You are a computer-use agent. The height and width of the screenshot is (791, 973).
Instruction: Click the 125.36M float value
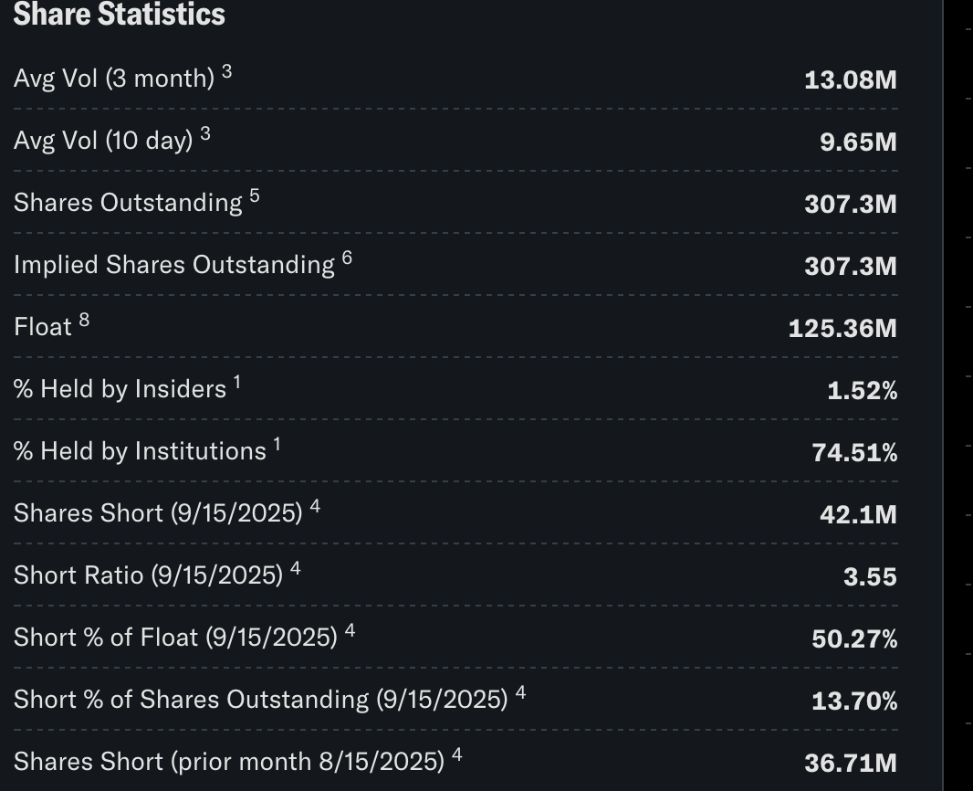point(842,328)
